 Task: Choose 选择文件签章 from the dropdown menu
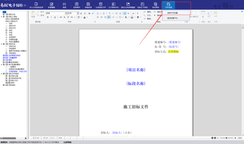(173, 13)
